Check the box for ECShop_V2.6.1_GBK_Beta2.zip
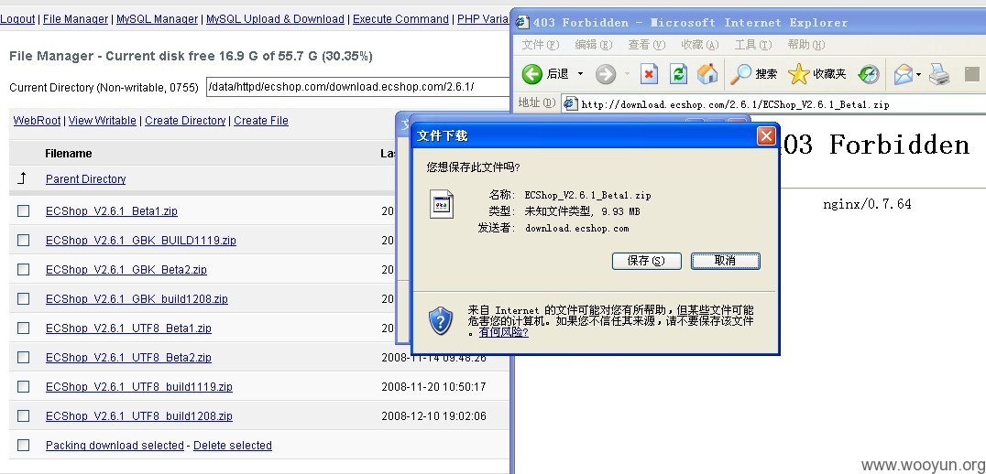986x474 pixels. (x=23, y=269)
